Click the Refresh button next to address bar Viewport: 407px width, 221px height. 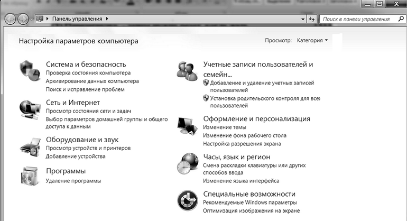312,19
